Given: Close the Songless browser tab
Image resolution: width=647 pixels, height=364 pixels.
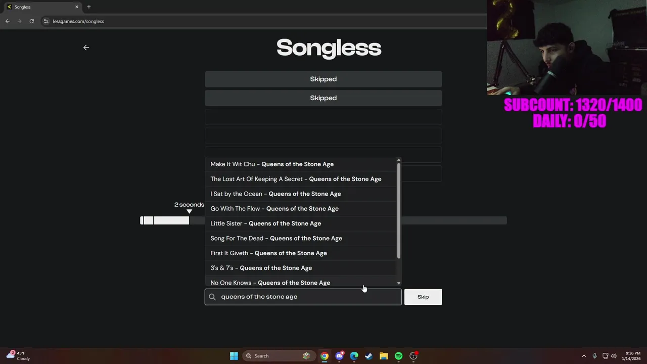Looking at the screenshot, I should coord(77,7).
